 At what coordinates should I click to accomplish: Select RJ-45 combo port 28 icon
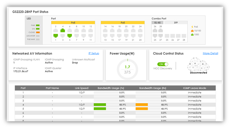tap(161, 30)
